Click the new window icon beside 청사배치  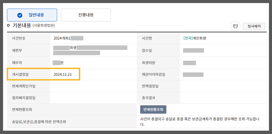coord(235,26)
